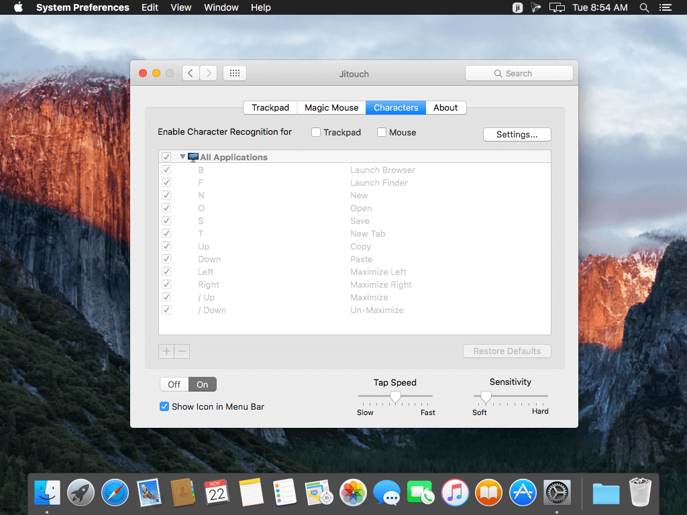Open the View menu
This screenshot has width=687, height=515.
(x=181, y=7)
